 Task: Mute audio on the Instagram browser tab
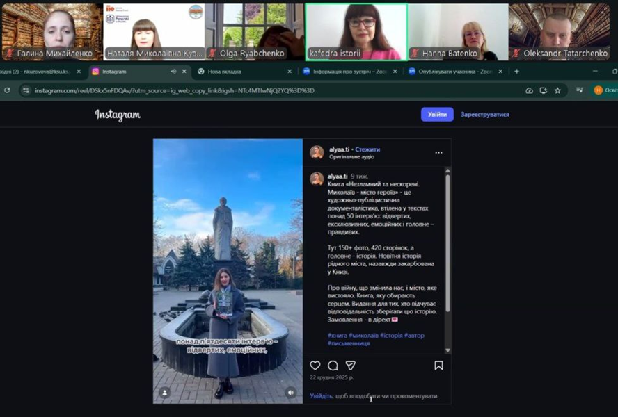pos(173,71)
